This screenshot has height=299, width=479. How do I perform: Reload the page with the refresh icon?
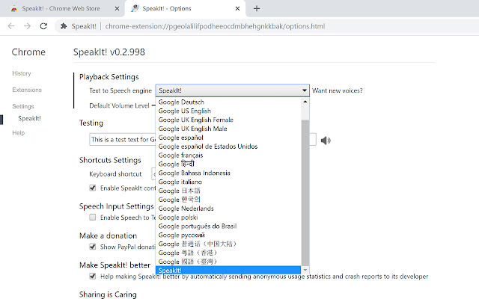[44, 25]
